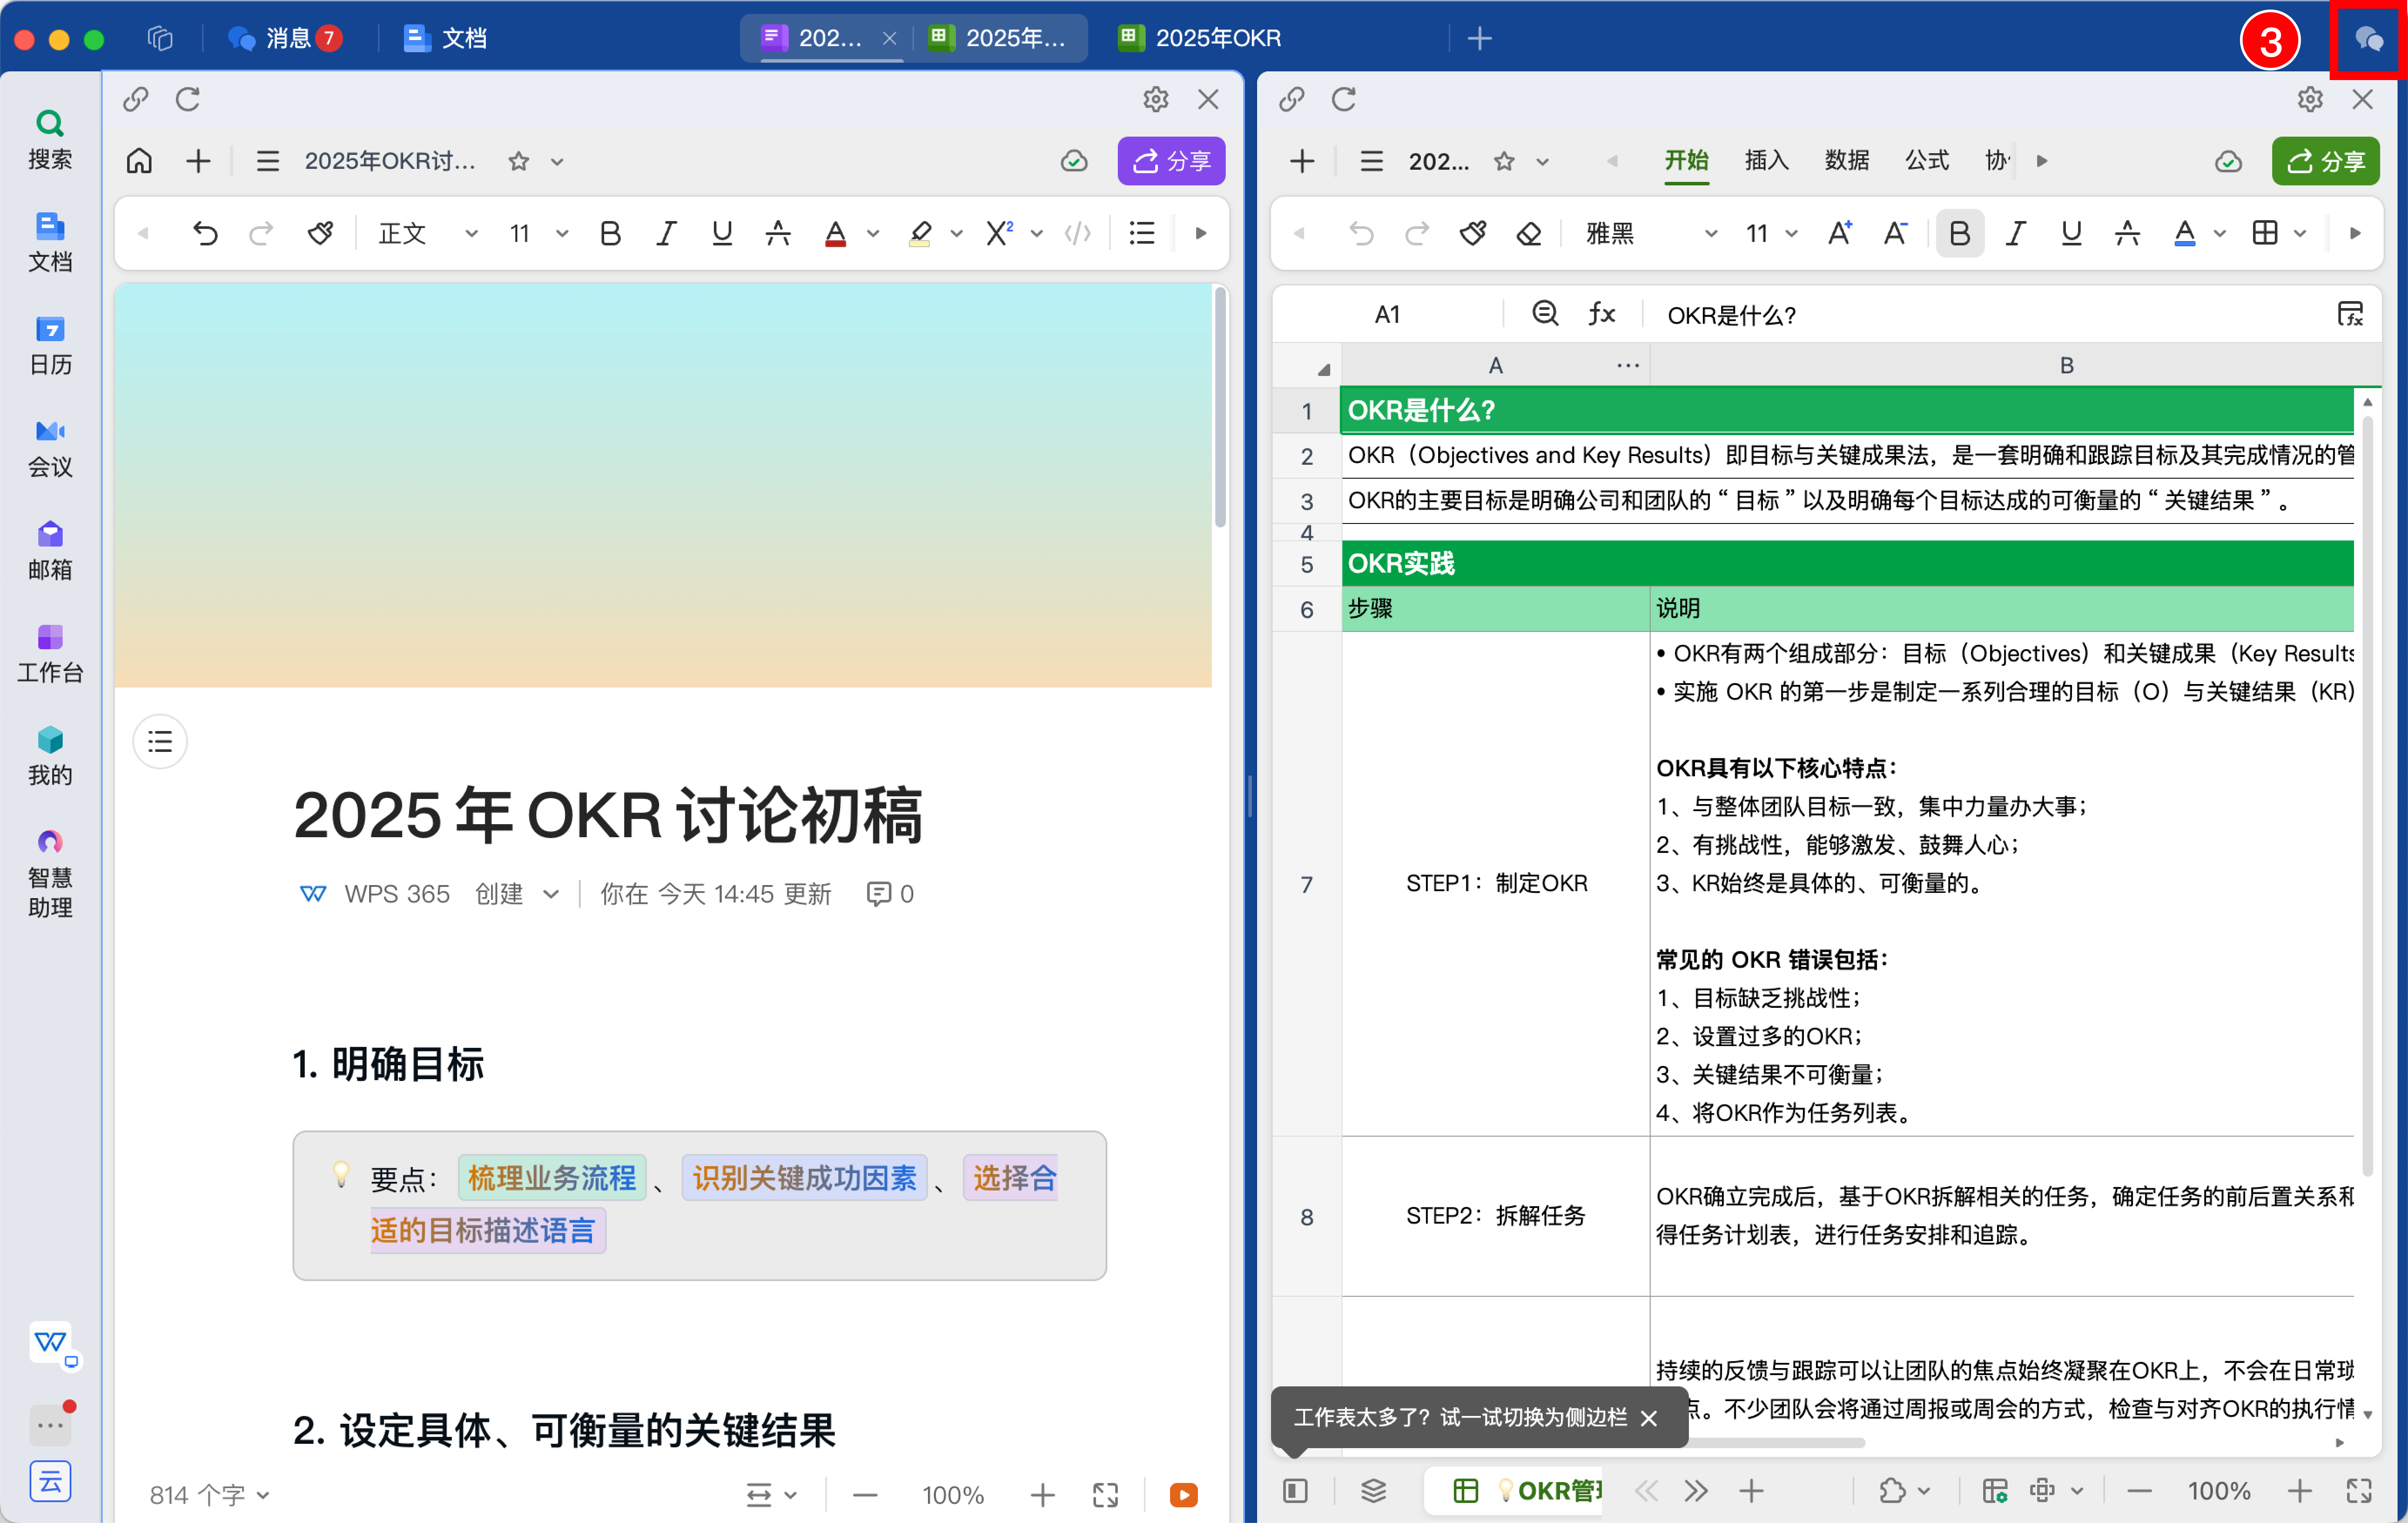Switch to the 插入 ribbon tab
This screenshot has height=1523, width=2408.
[1766, 161]
